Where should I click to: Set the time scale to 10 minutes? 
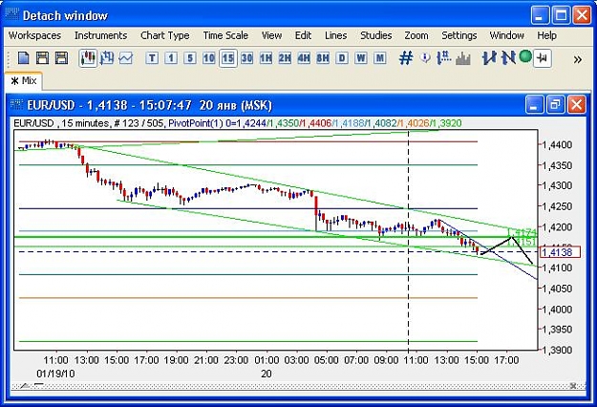coord(208,58)
